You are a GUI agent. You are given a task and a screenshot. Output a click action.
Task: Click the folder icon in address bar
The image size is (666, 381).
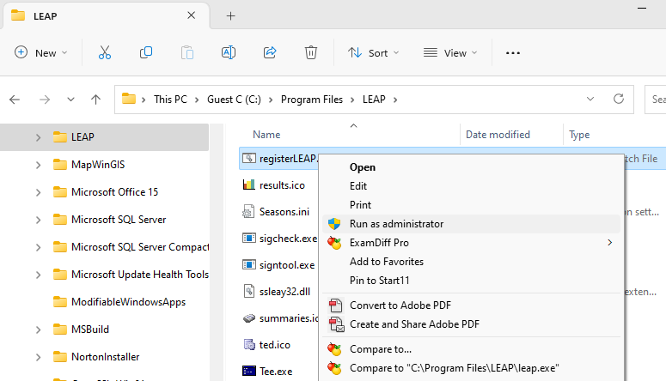(x=129, y=99)
